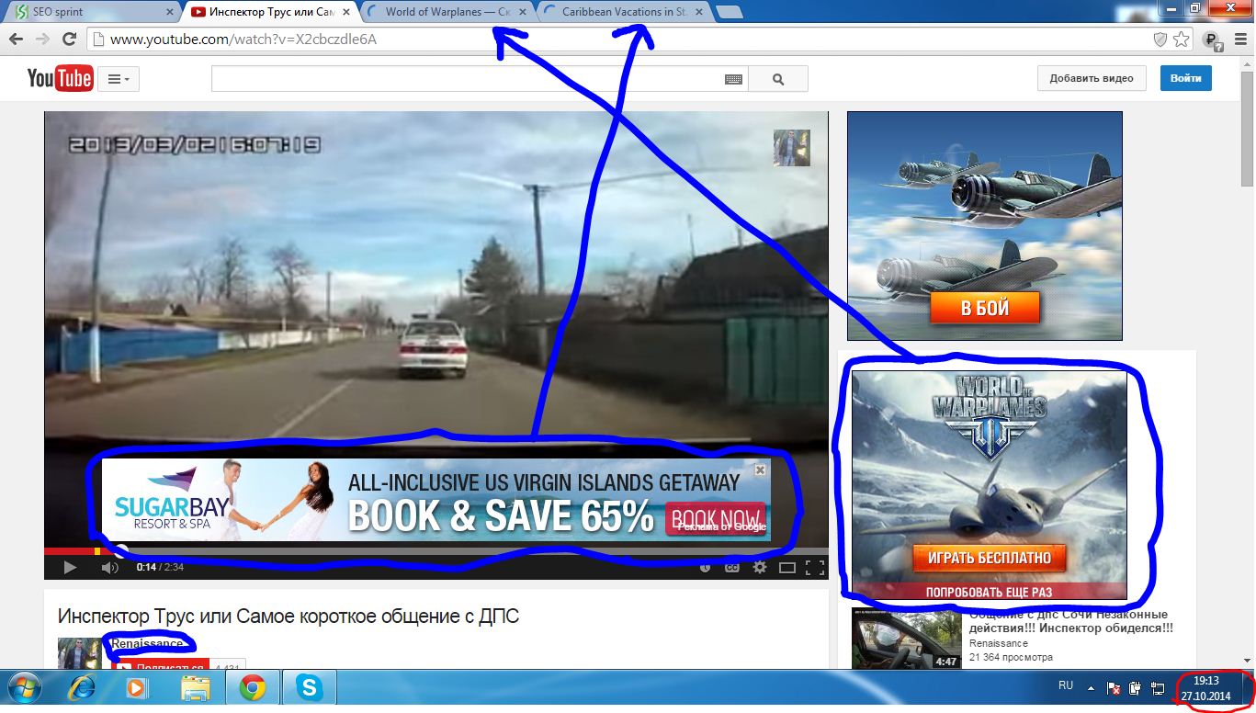Click the uploader avatar below the video
This screenshot has height=713, width=1256.
point(80,653)
